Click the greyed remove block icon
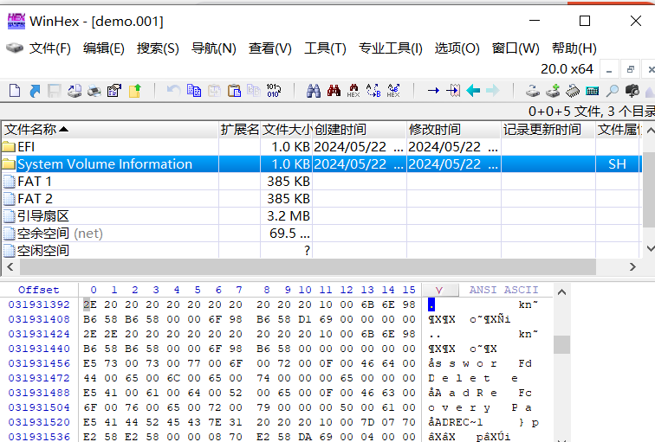Screen dimensions: 655x442 (254, 91)
